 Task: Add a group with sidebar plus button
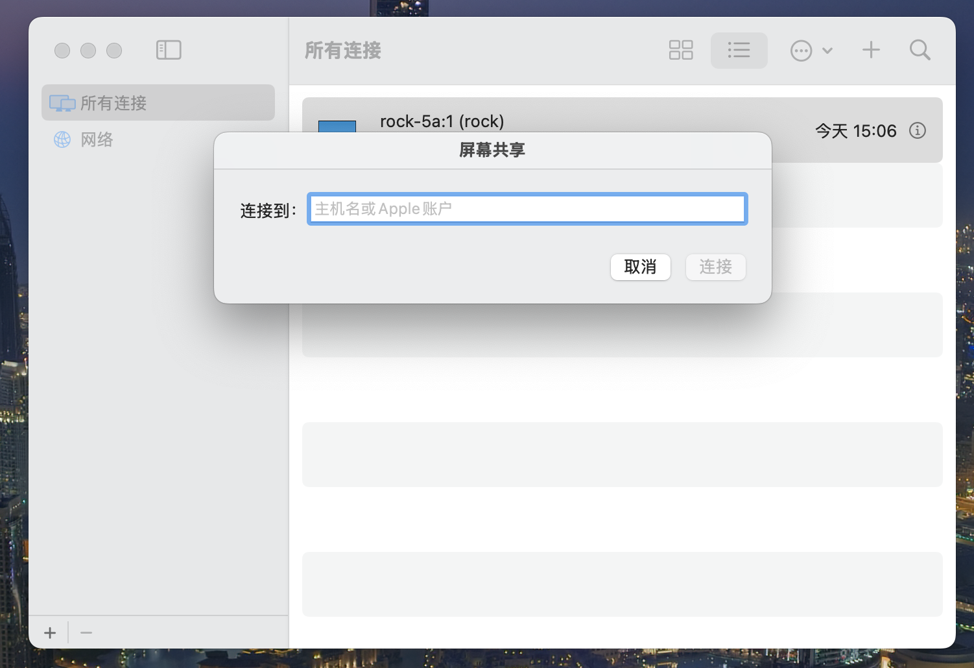pyautogui.click(x=50, y=632)
